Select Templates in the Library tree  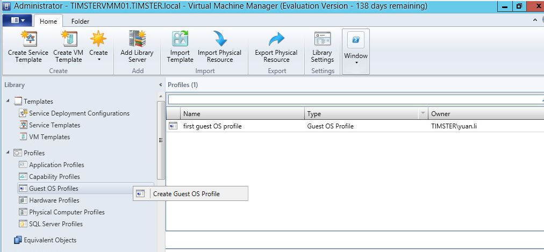(38, 102)
